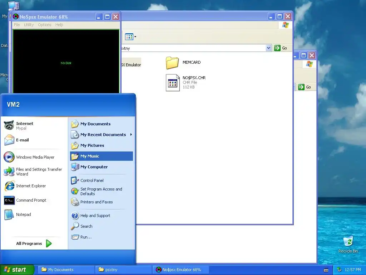
Task: Select the MEMCARD folder
Action: coord(183,63)
